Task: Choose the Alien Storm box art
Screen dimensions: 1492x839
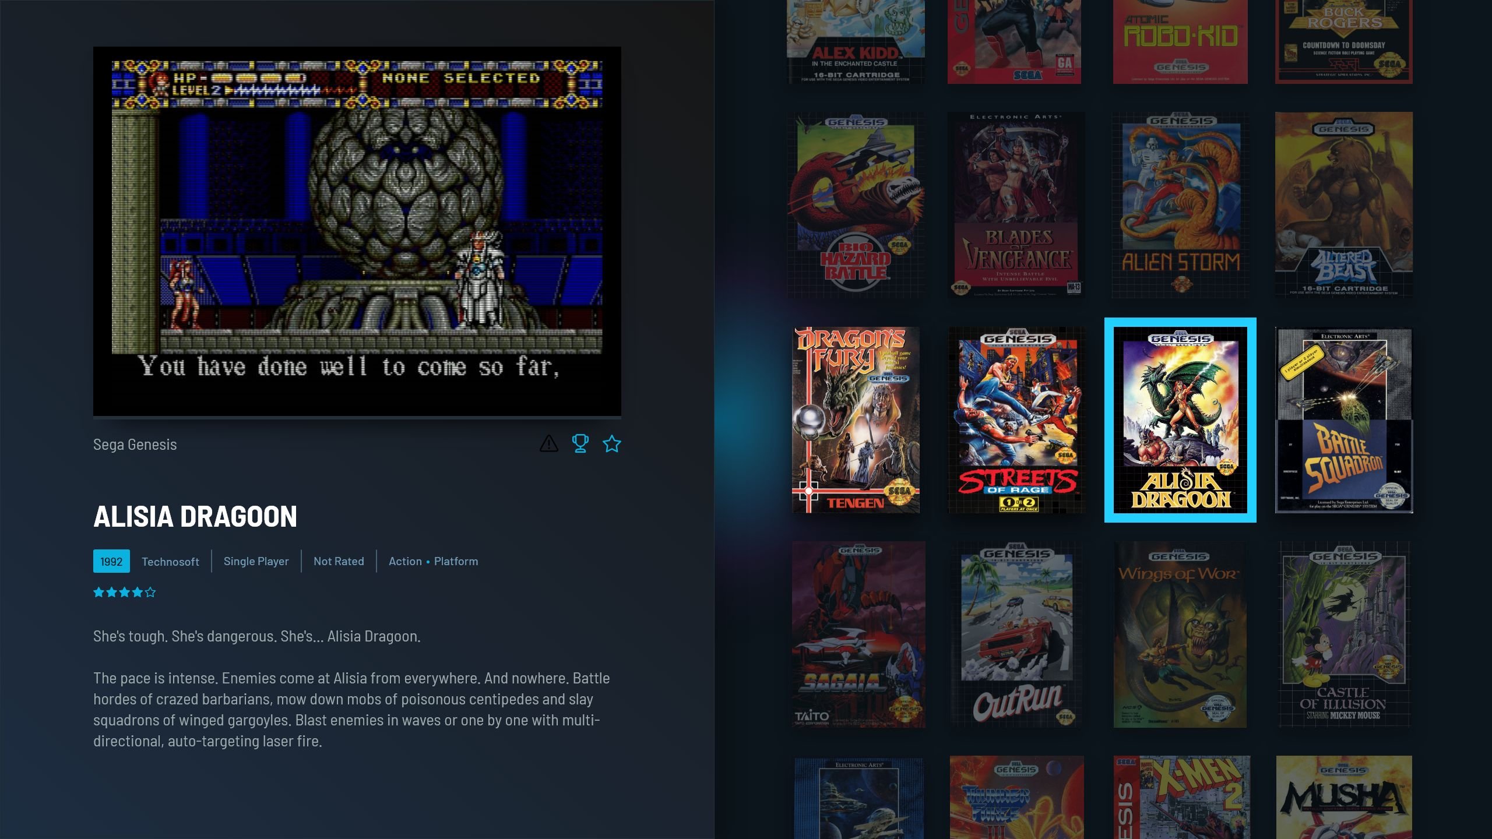Action: pos(1180,205)
